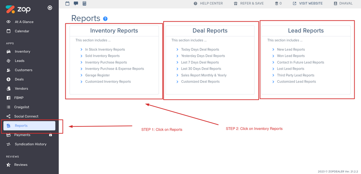This screenshot has height=174, width=361.
Task: Toggle the sidebar collapse circle icon
Action: pyautogui.click(x=50, y=8)
